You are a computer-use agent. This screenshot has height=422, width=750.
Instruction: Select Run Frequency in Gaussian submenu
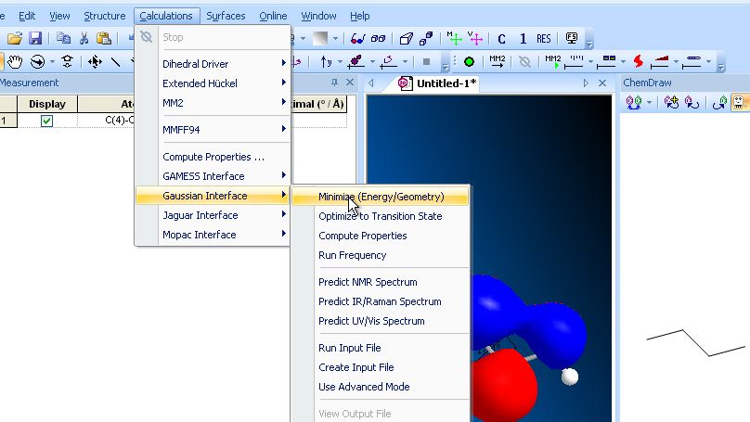point(381,256)
